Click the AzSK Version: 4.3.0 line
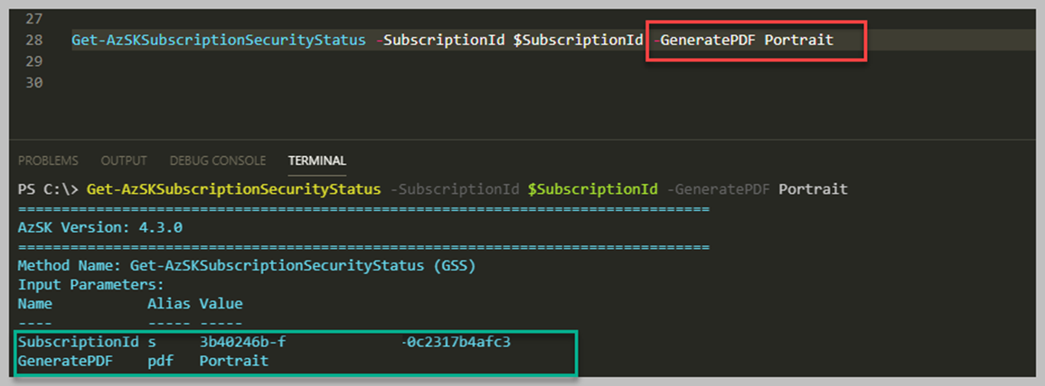The height and width of the screenshot is (386, 1045). pyautogui.click(x=100, y=228)
